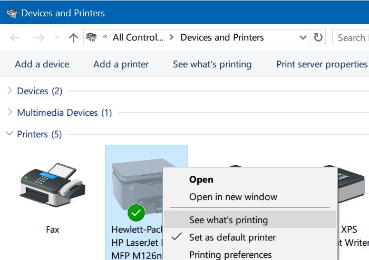Image resolution: width=369 pixels, height=260 pixels.
Task: Toggle Set as default printer option
Action: [232, 237]
